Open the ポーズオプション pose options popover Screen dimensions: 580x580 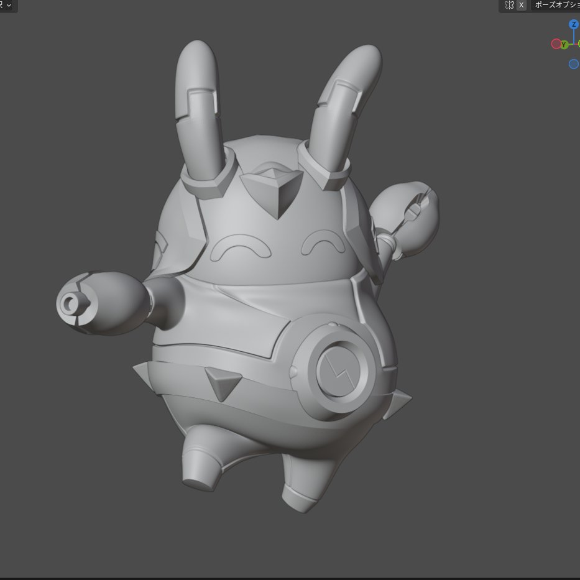click(556, 5)
